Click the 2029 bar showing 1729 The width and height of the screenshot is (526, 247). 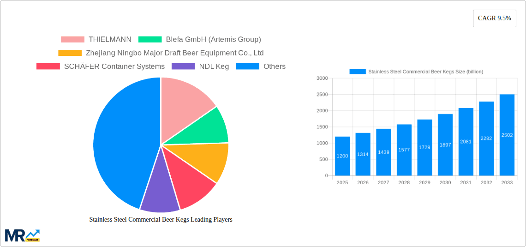pyautogui.click(x=424, y=147)
